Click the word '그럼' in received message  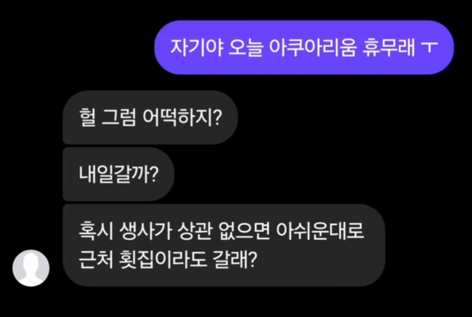(x=119, y=118)
